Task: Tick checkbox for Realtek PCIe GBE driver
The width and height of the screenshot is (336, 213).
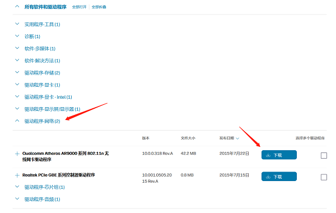Action: [x=324, y=177]
